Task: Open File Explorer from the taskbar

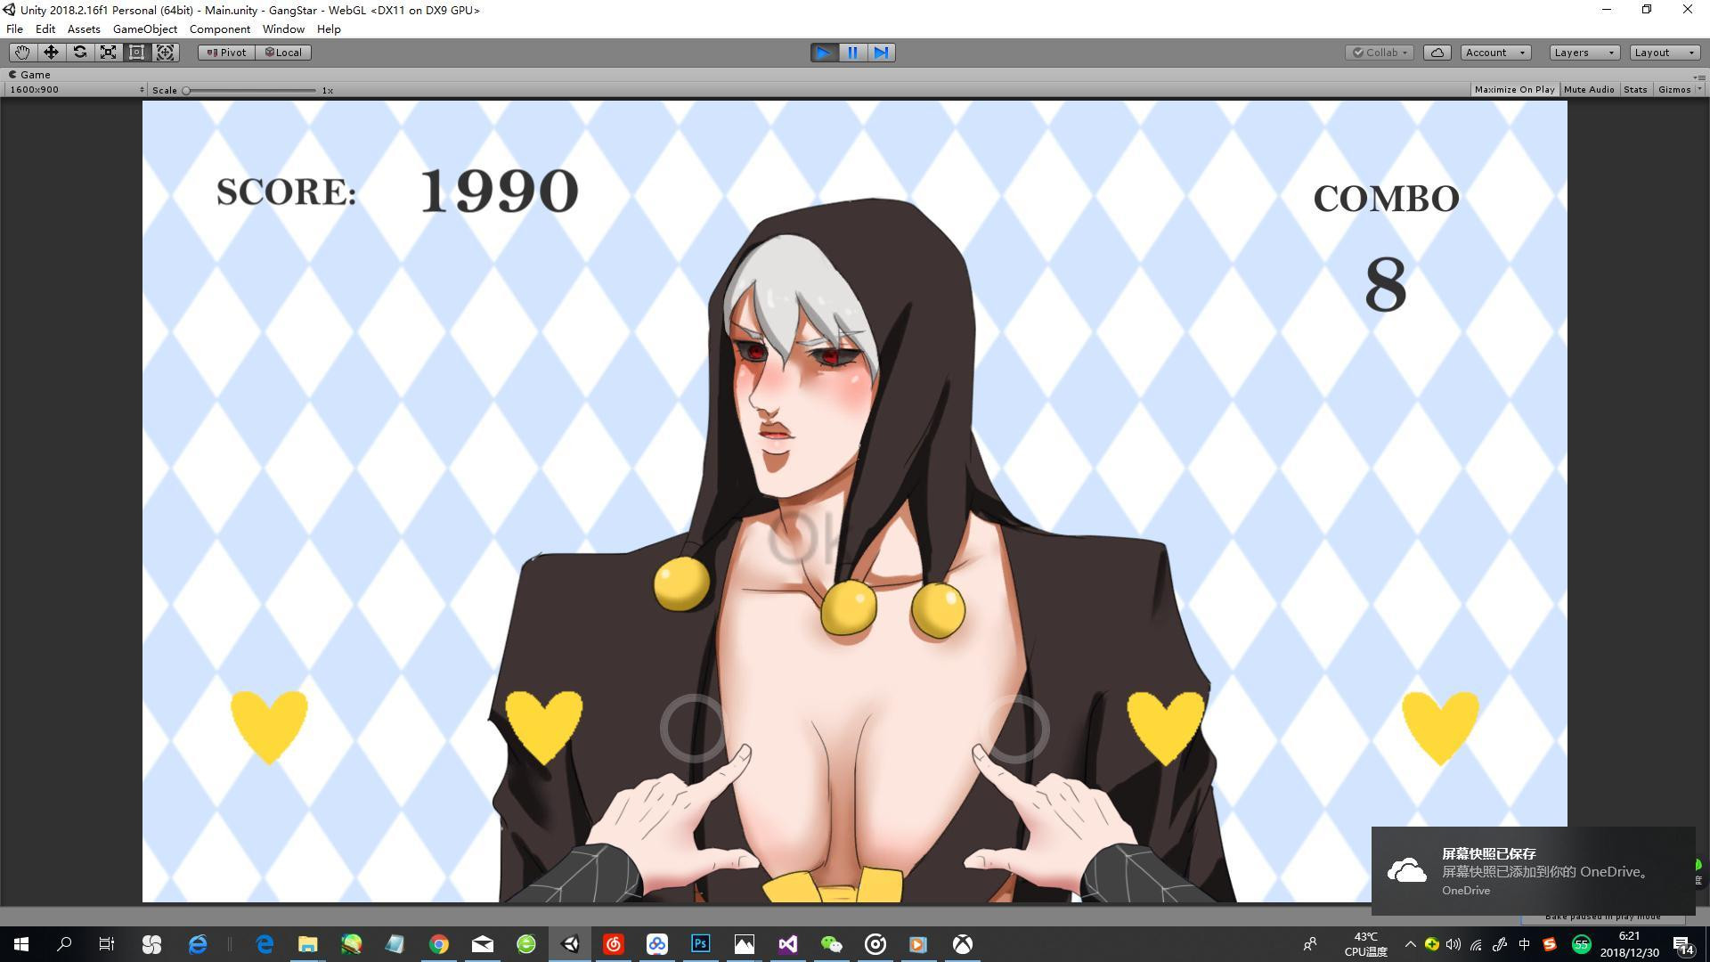Action: [307, 944]
